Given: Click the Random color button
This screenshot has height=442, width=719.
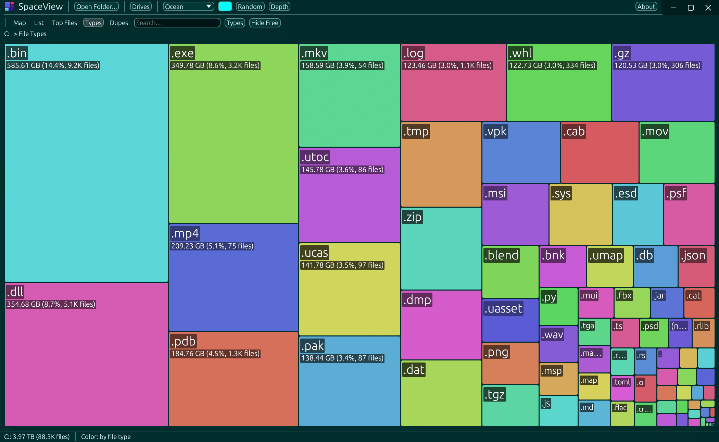Looking at the screenshot, I should click(250, 7).
